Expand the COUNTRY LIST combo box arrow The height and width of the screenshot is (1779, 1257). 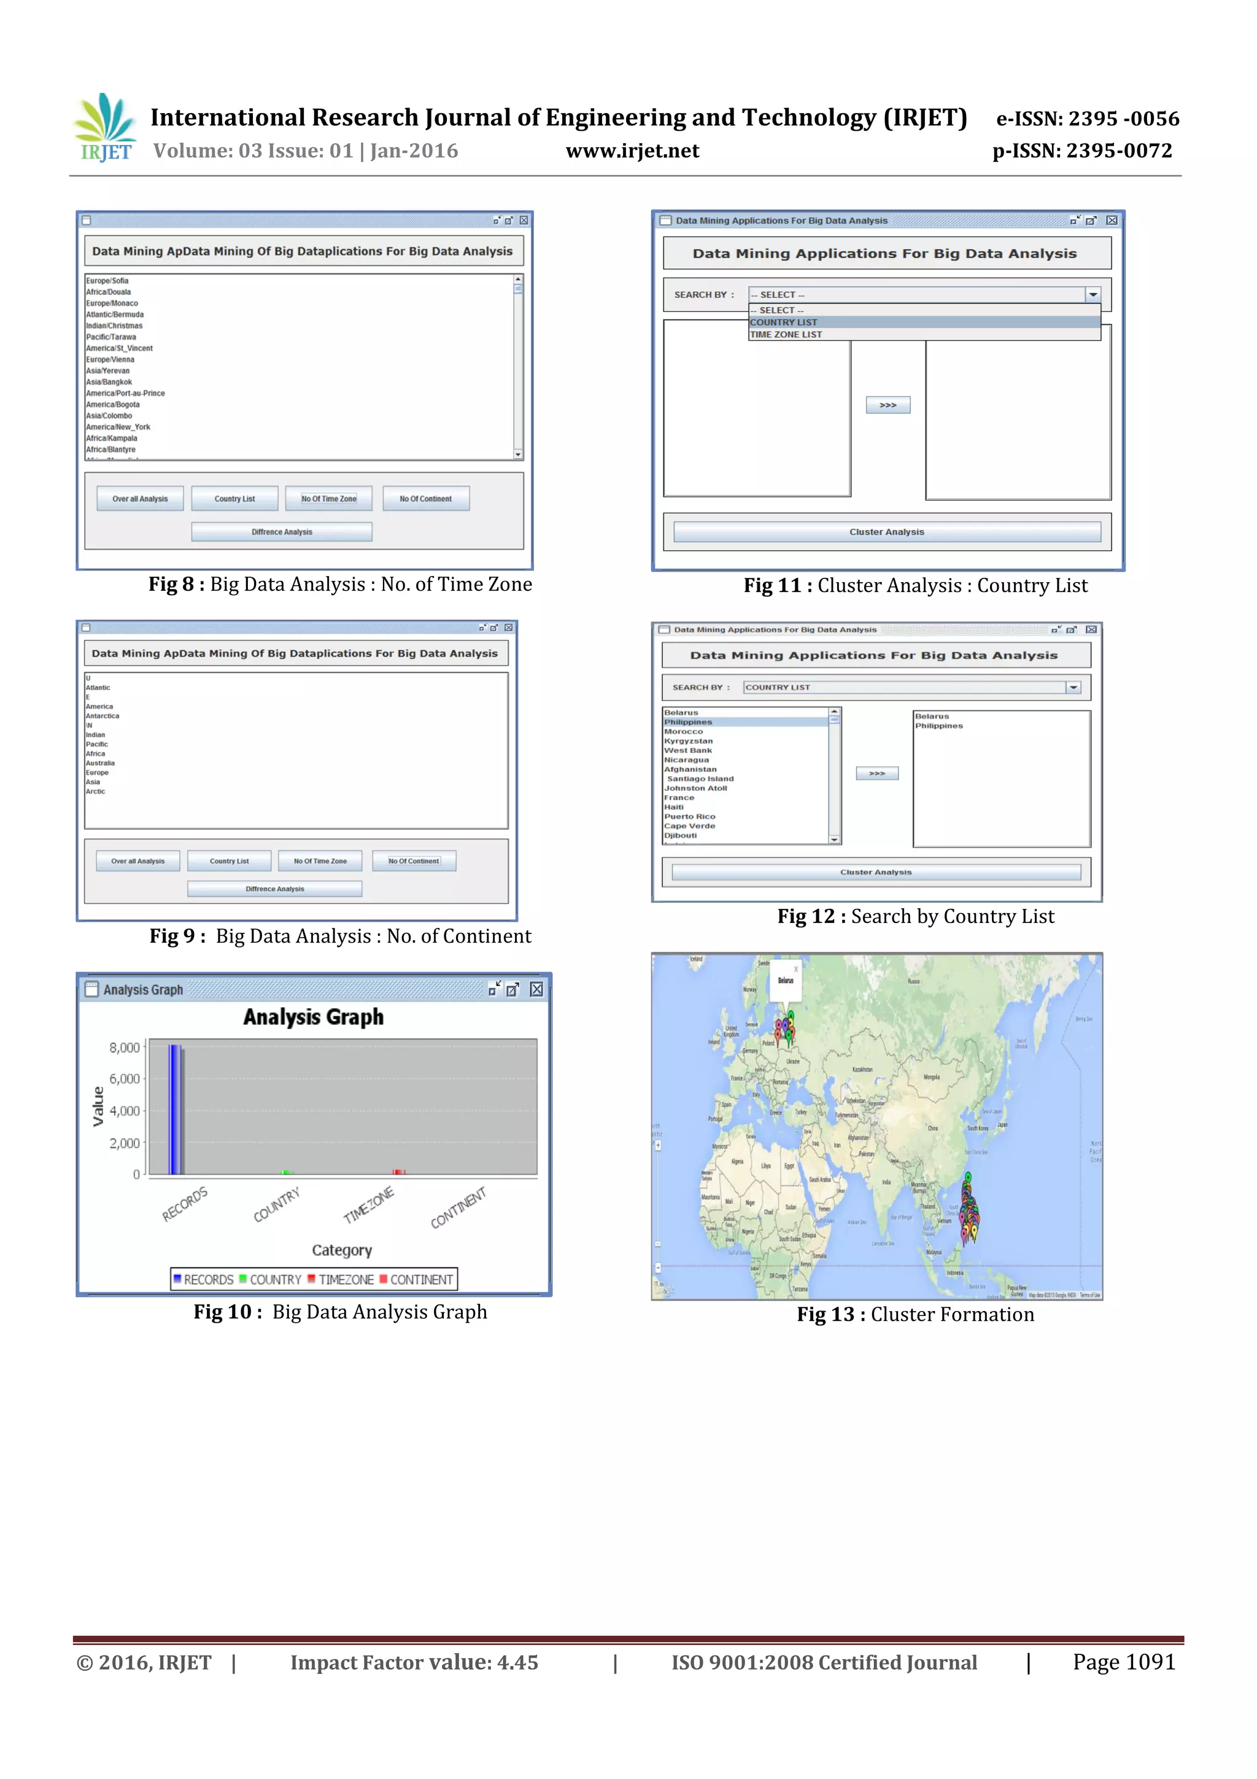pyautogui.click(x=1073, y=687)
